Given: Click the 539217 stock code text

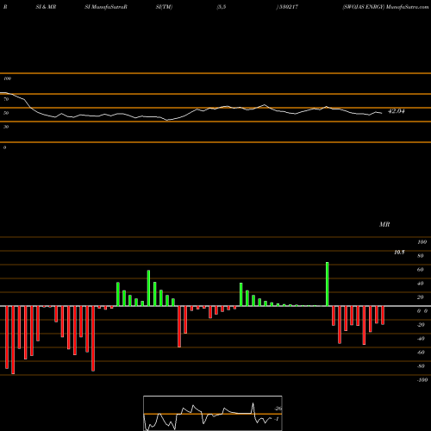Looking at the screenshot, I should click(x=288, y=7).
